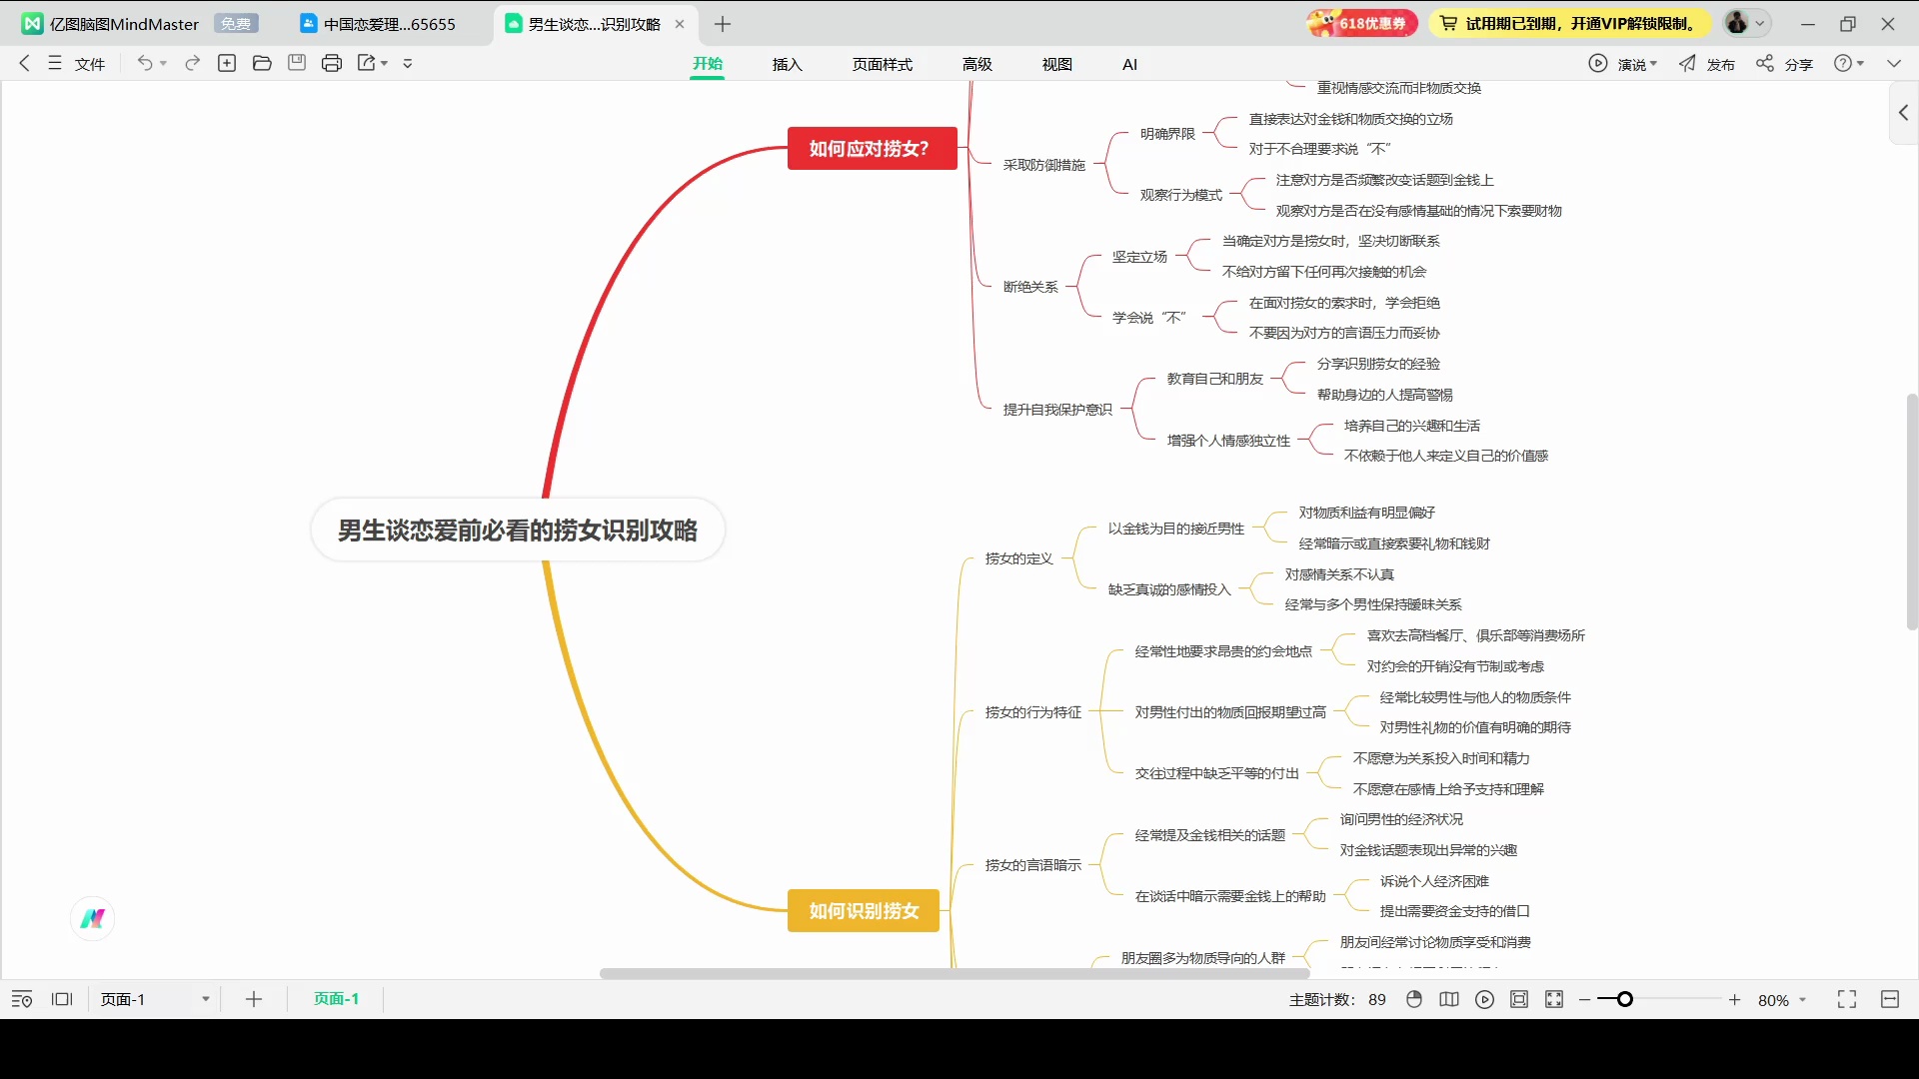Open the export dropdown arrow
This screenshot has width=1919, height=1079.
pyautogui.click(x=385, y=63)
